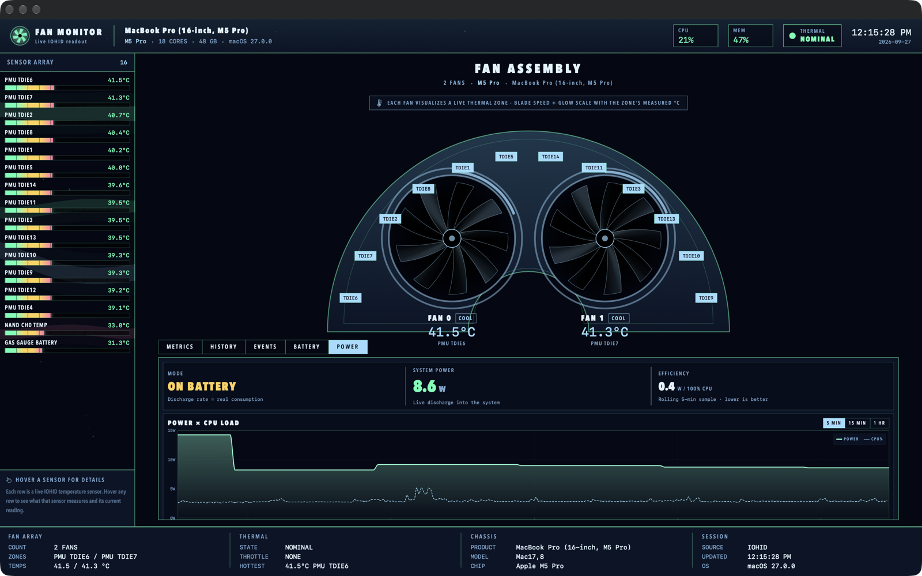The image size is (922, 576).
Task: Toggle the POWER legend series
Action: [x=847, y=439]
